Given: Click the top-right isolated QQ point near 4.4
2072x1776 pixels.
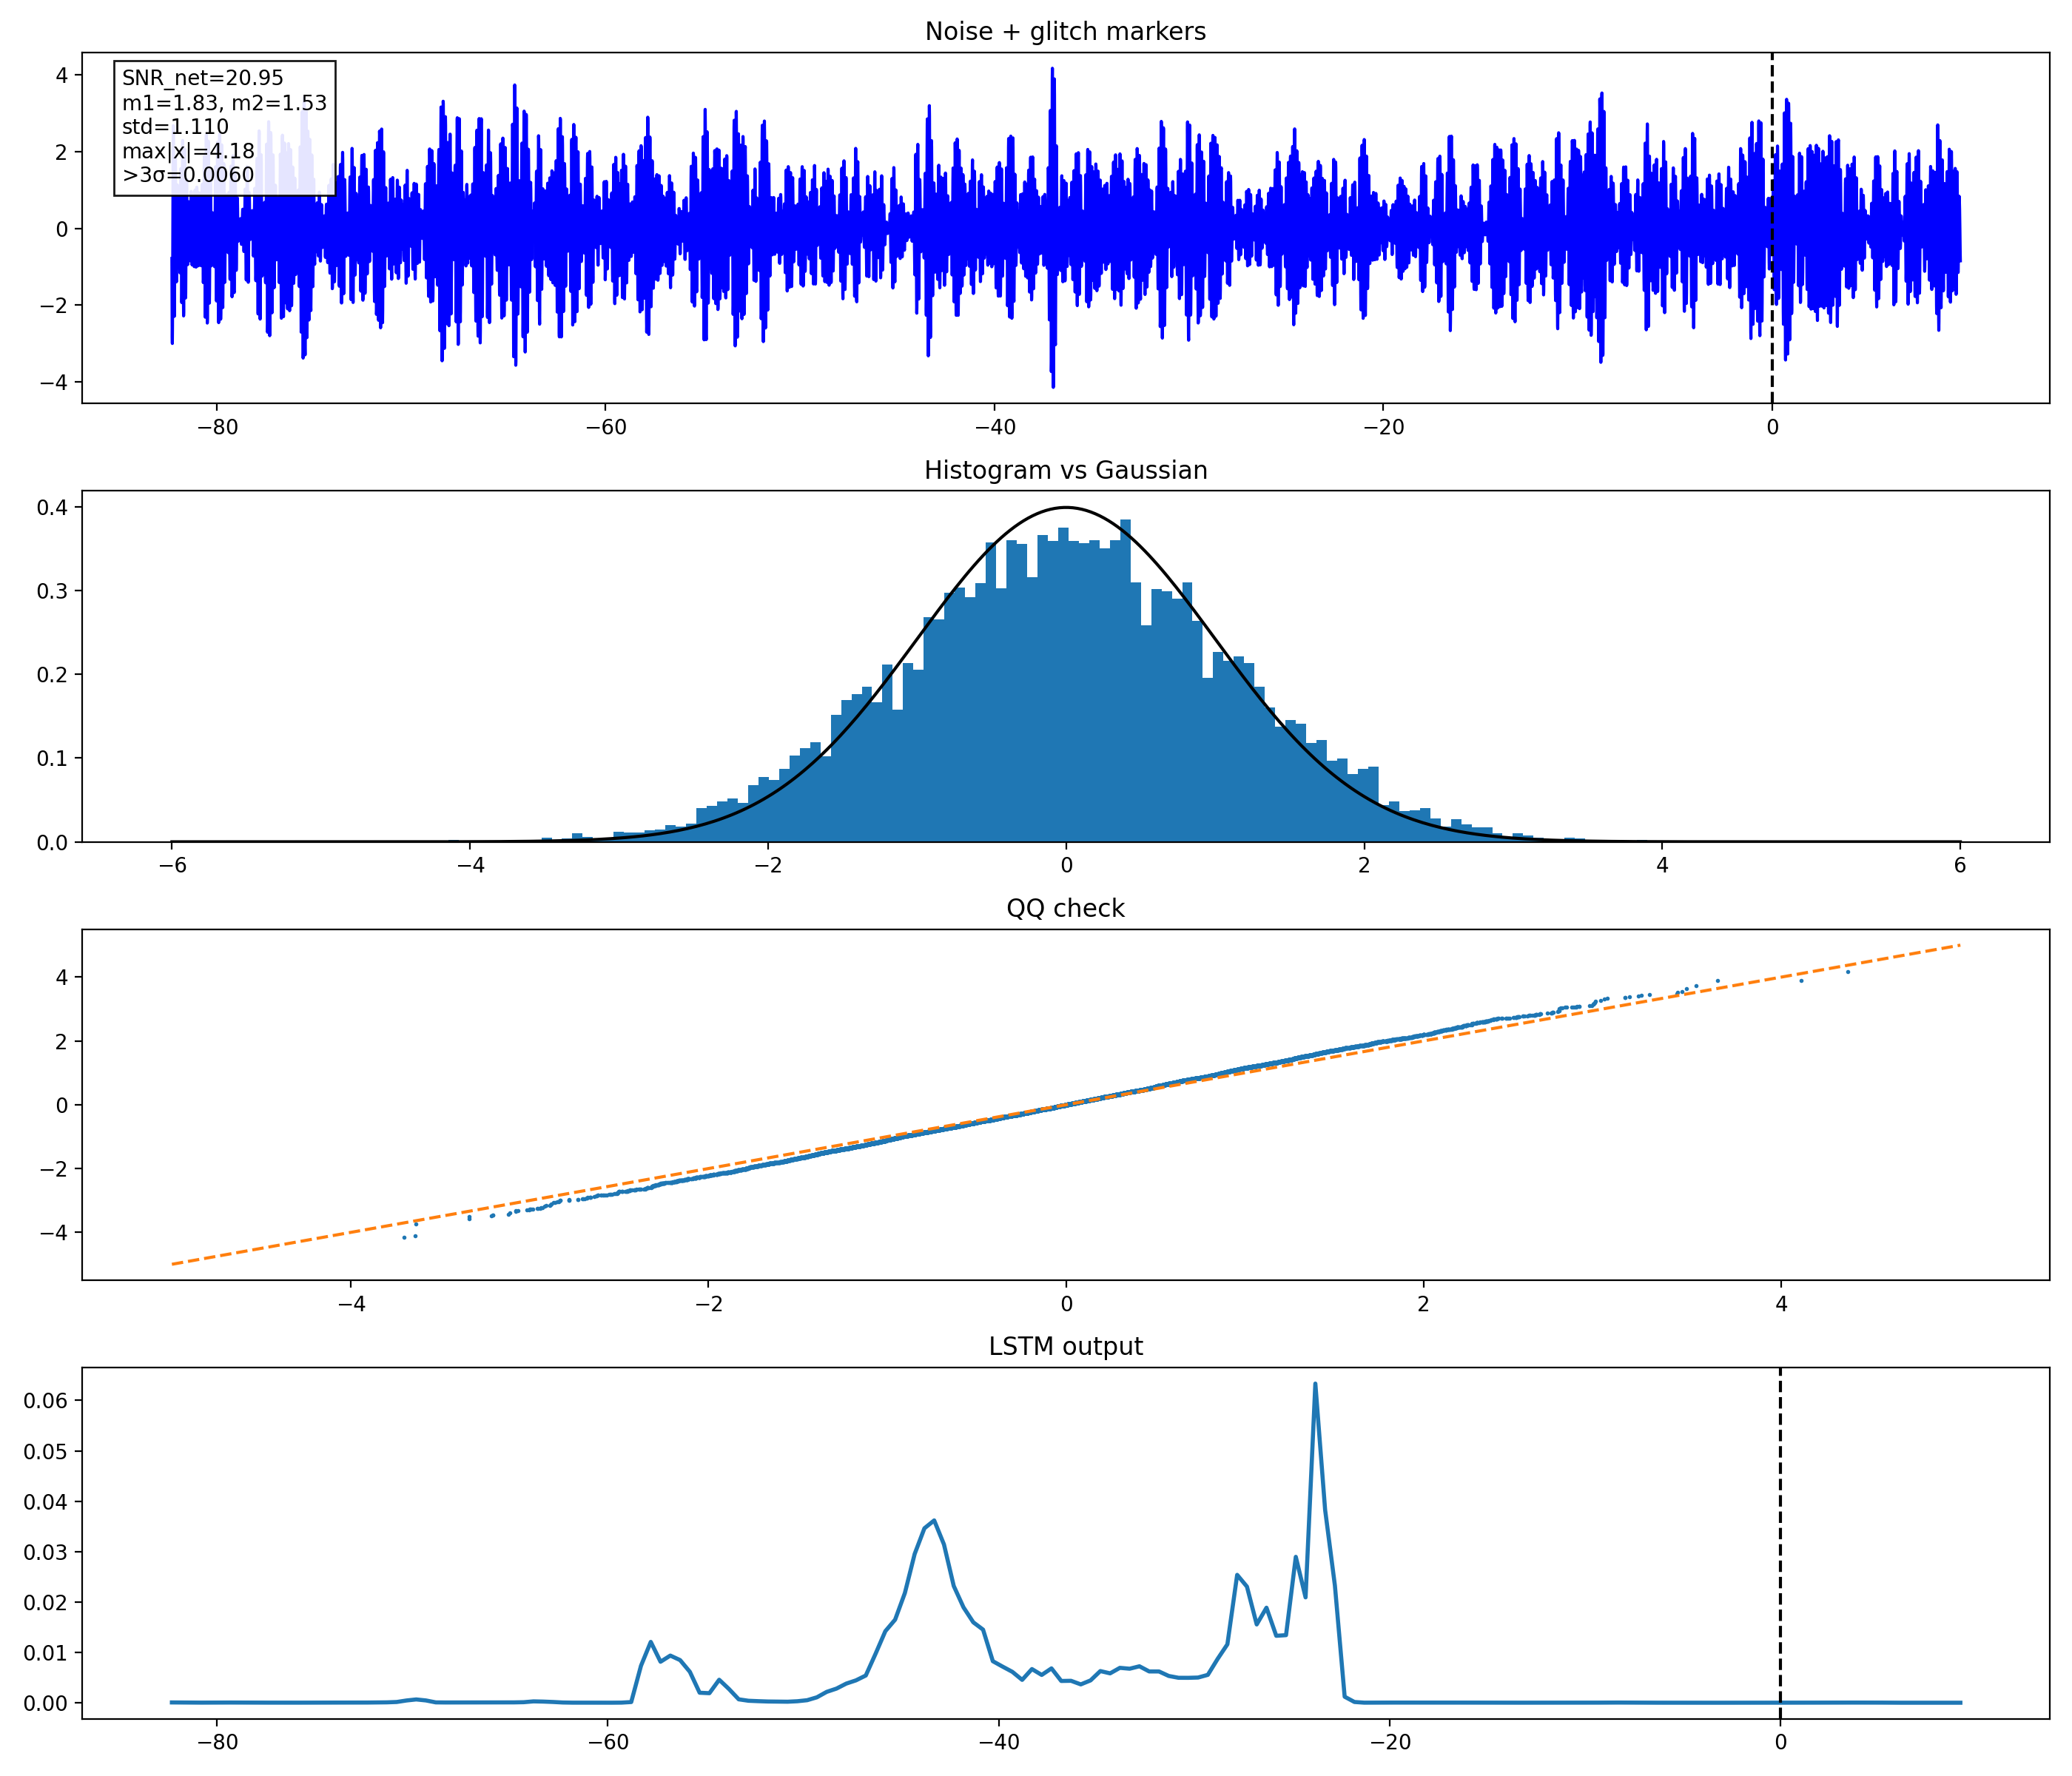Looking at the screenshot, I should 1848,972.
